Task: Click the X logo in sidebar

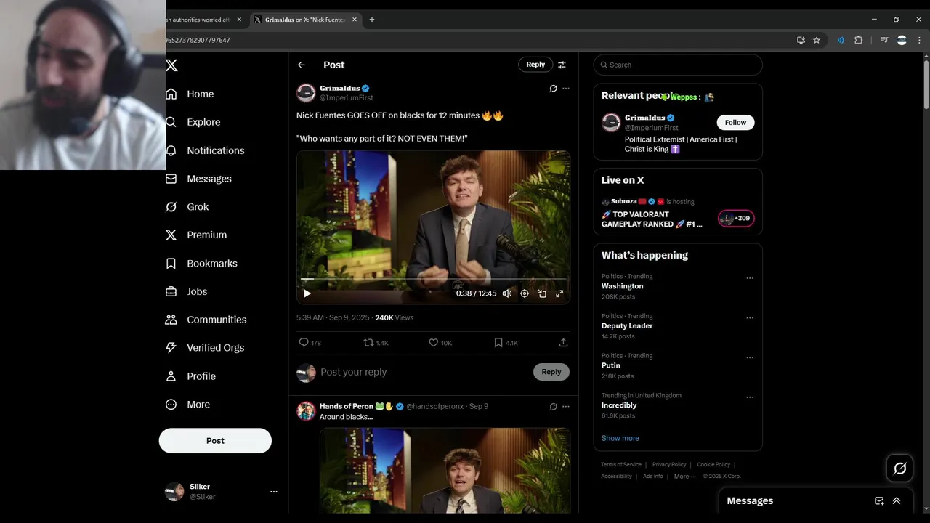Action: (171, 65)
